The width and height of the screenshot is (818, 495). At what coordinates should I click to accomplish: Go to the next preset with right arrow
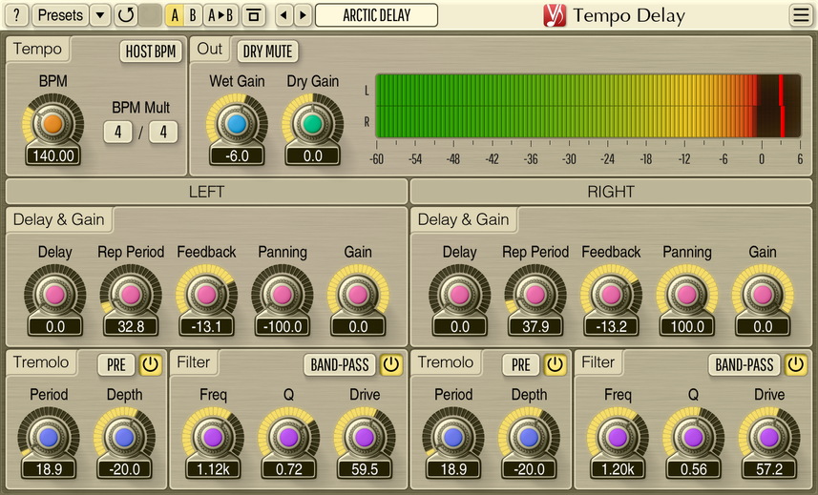(302, 15)
